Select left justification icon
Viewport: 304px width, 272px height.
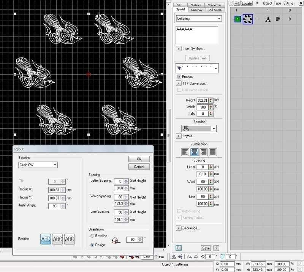pos(185,152)
